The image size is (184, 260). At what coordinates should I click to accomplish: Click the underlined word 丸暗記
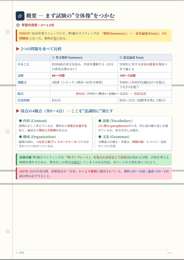(x=75, y=162)
